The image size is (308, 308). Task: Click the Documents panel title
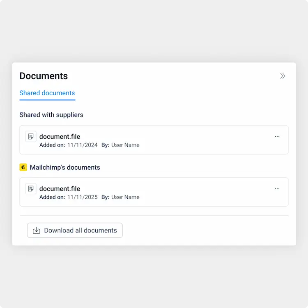(x=44, y=76)
